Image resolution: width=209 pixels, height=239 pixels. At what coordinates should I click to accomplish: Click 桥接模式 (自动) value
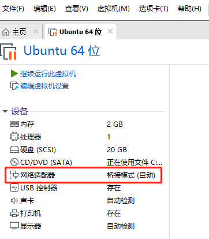(x=131, y=175)
